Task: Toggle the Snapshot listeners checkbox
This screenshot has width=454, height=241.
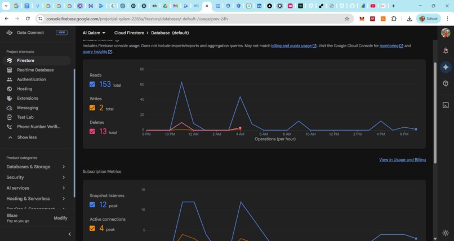Action: click(92, 205)
